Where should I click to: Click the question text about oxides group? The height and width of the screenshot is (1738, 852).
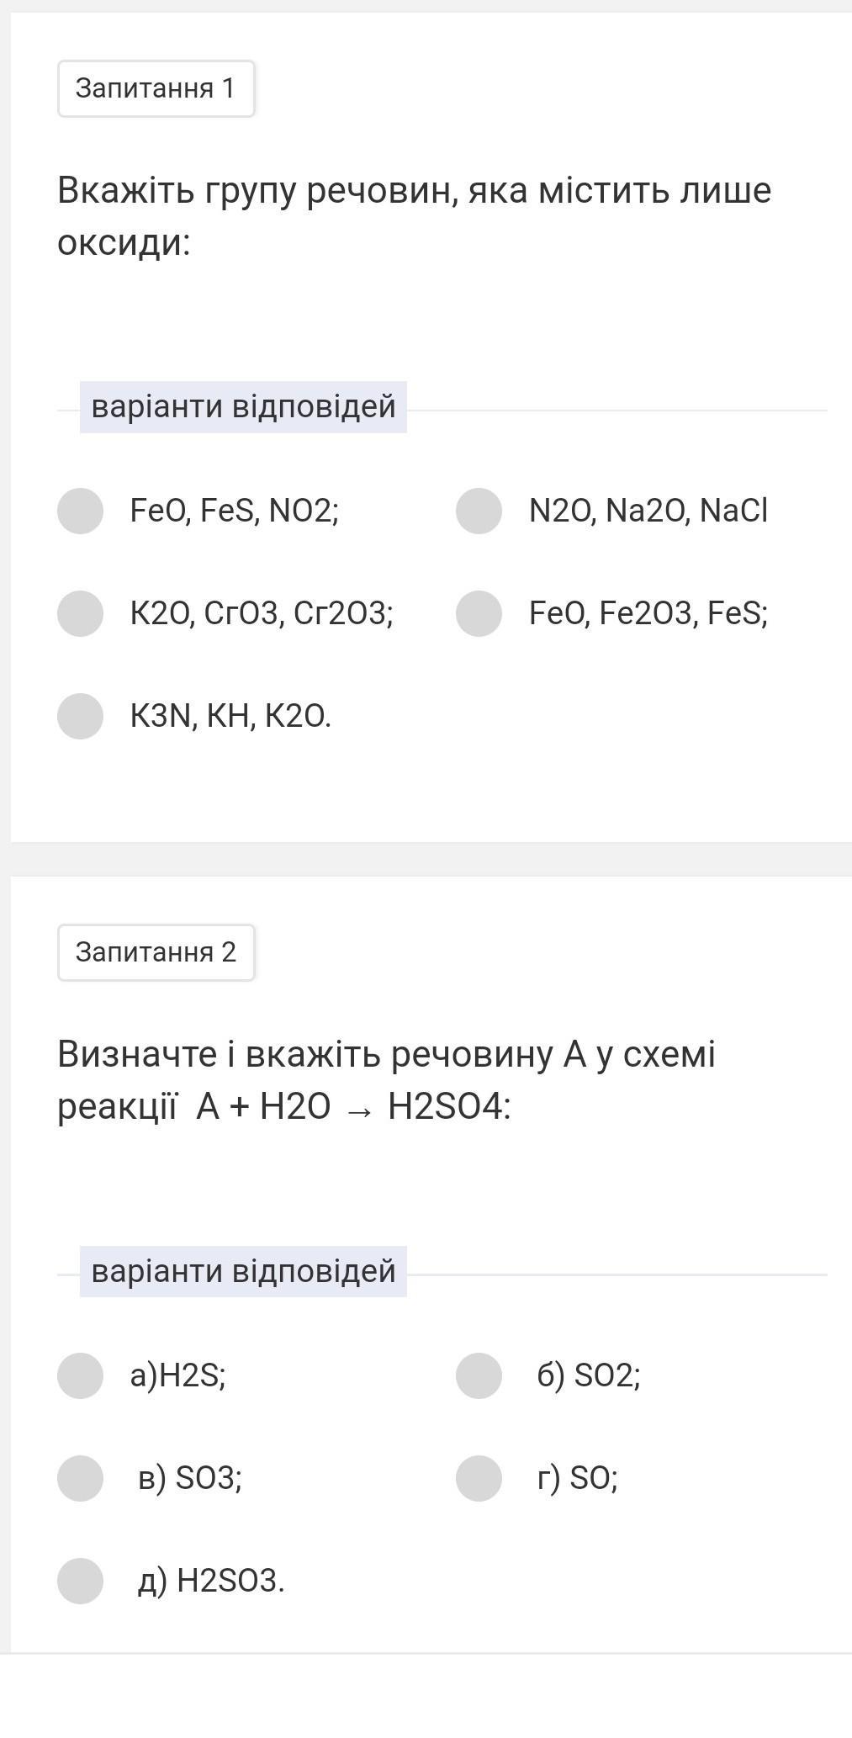coord(414,216)
